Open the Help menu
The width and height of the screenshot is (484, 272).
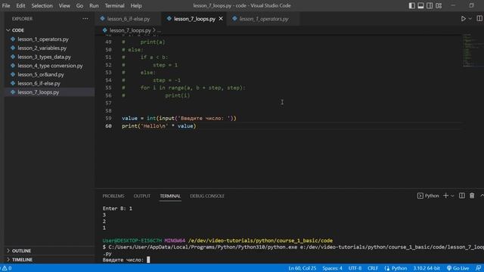[x=136, y=5]
